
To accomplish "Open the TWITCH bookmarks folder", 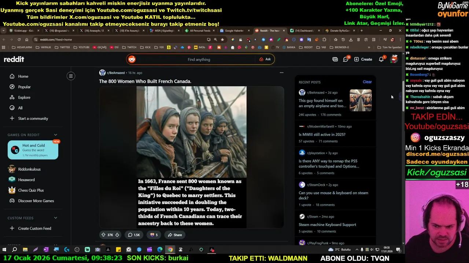I will 129,47.
